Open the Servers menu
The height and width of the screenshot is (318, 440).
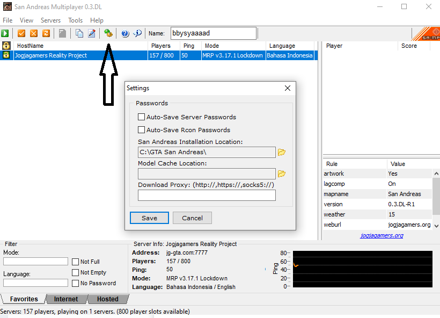click(x=50, y=20)
